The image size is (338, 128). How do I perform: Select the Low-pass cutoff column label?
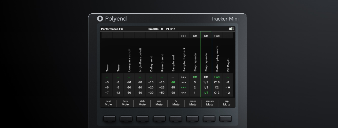click(129, 60)
